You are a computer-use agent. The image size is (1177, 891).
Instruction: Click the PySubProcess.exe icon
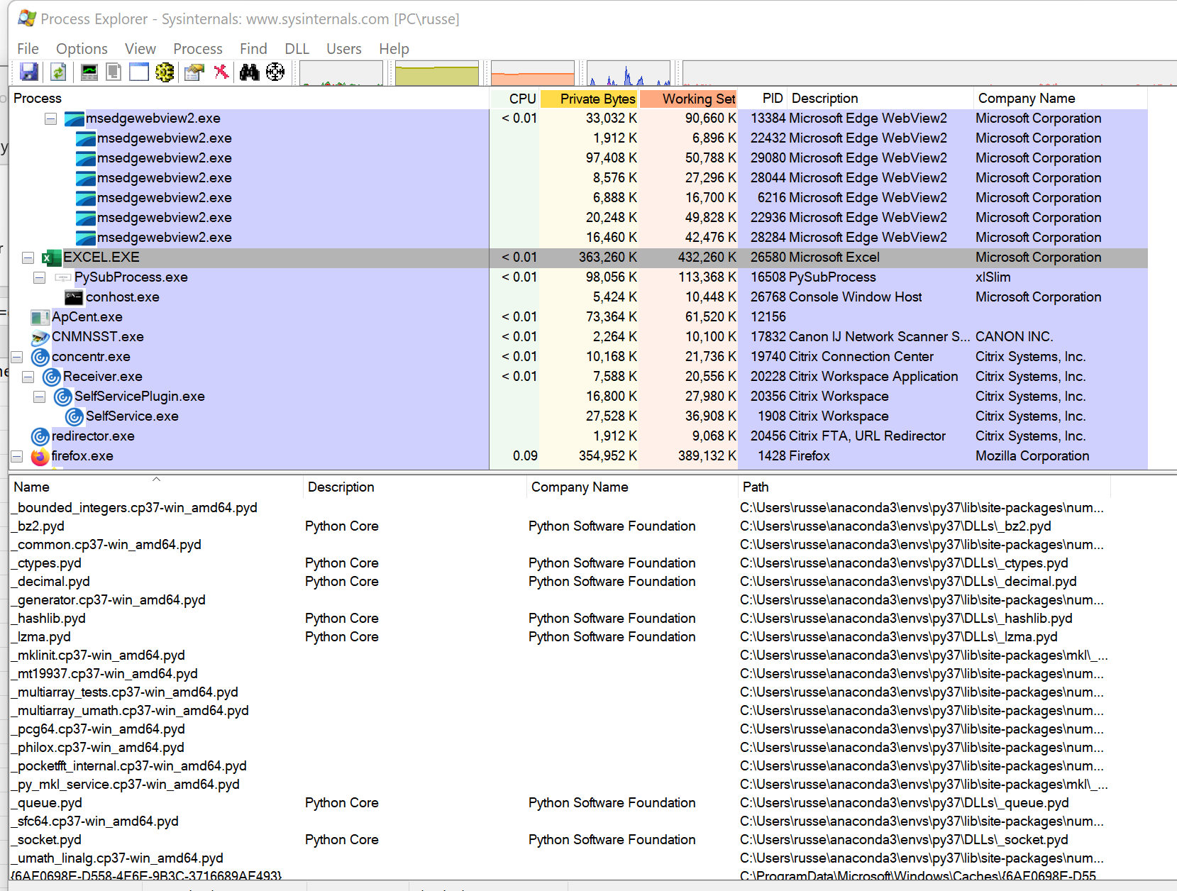click(x=63, y=277)
